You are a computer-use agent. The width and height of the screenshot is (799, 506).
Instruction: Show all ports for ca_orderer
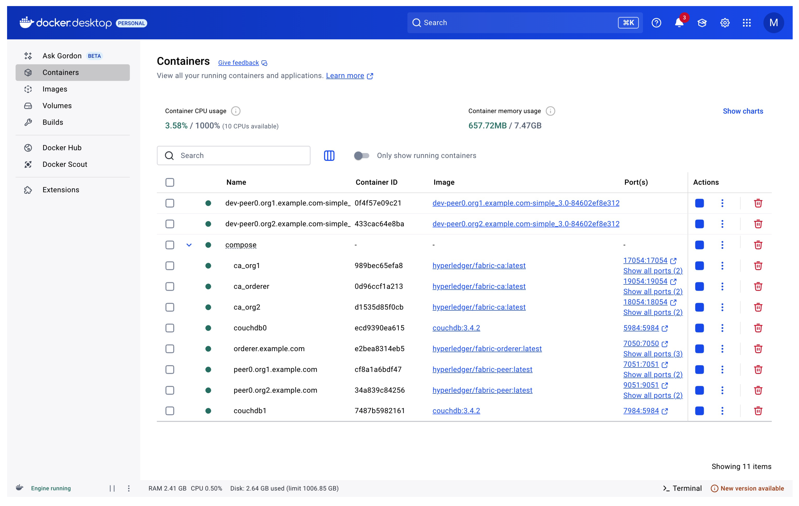tap(653, 292)
